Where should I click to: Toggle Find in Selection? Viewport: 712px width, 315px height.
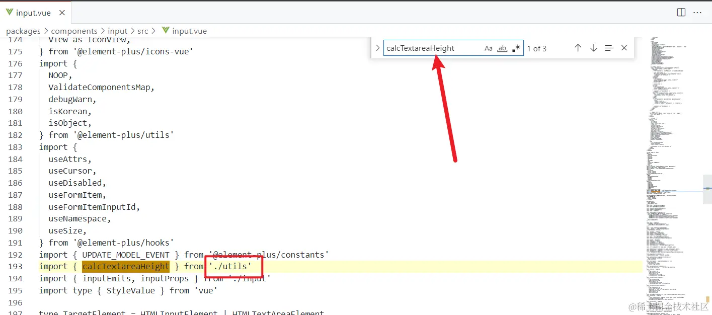(x=609, y=48)
